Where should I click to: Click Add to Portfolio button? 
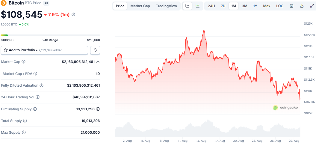click(44, 50)
